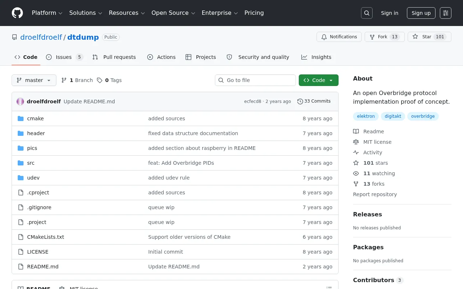Open commit message 'feat: Add Overbridge PIDs'

click(x=181, y=163)
